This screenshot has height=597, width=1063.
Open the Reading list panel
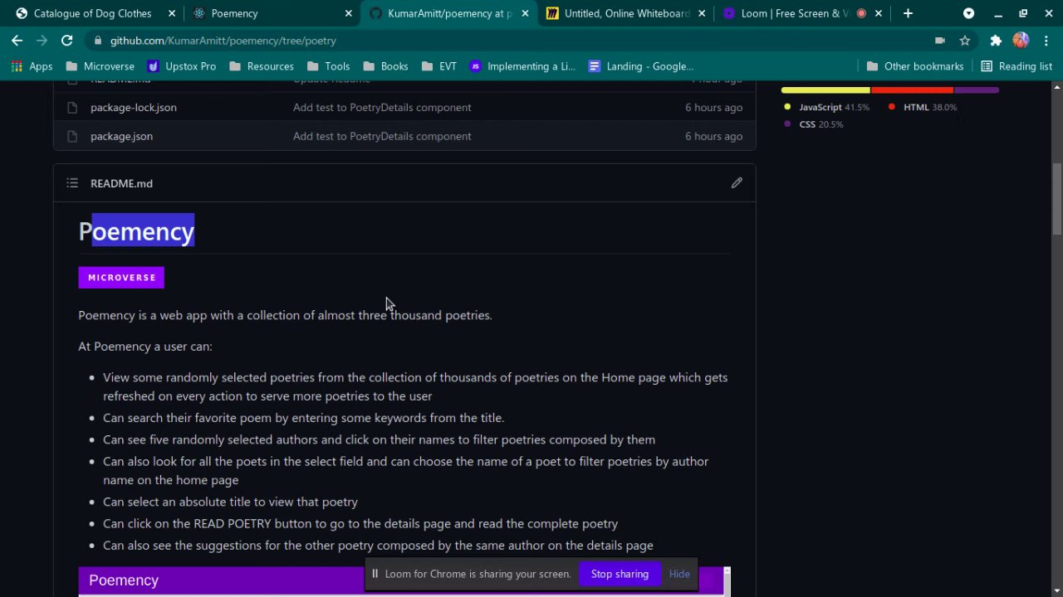1016,66
